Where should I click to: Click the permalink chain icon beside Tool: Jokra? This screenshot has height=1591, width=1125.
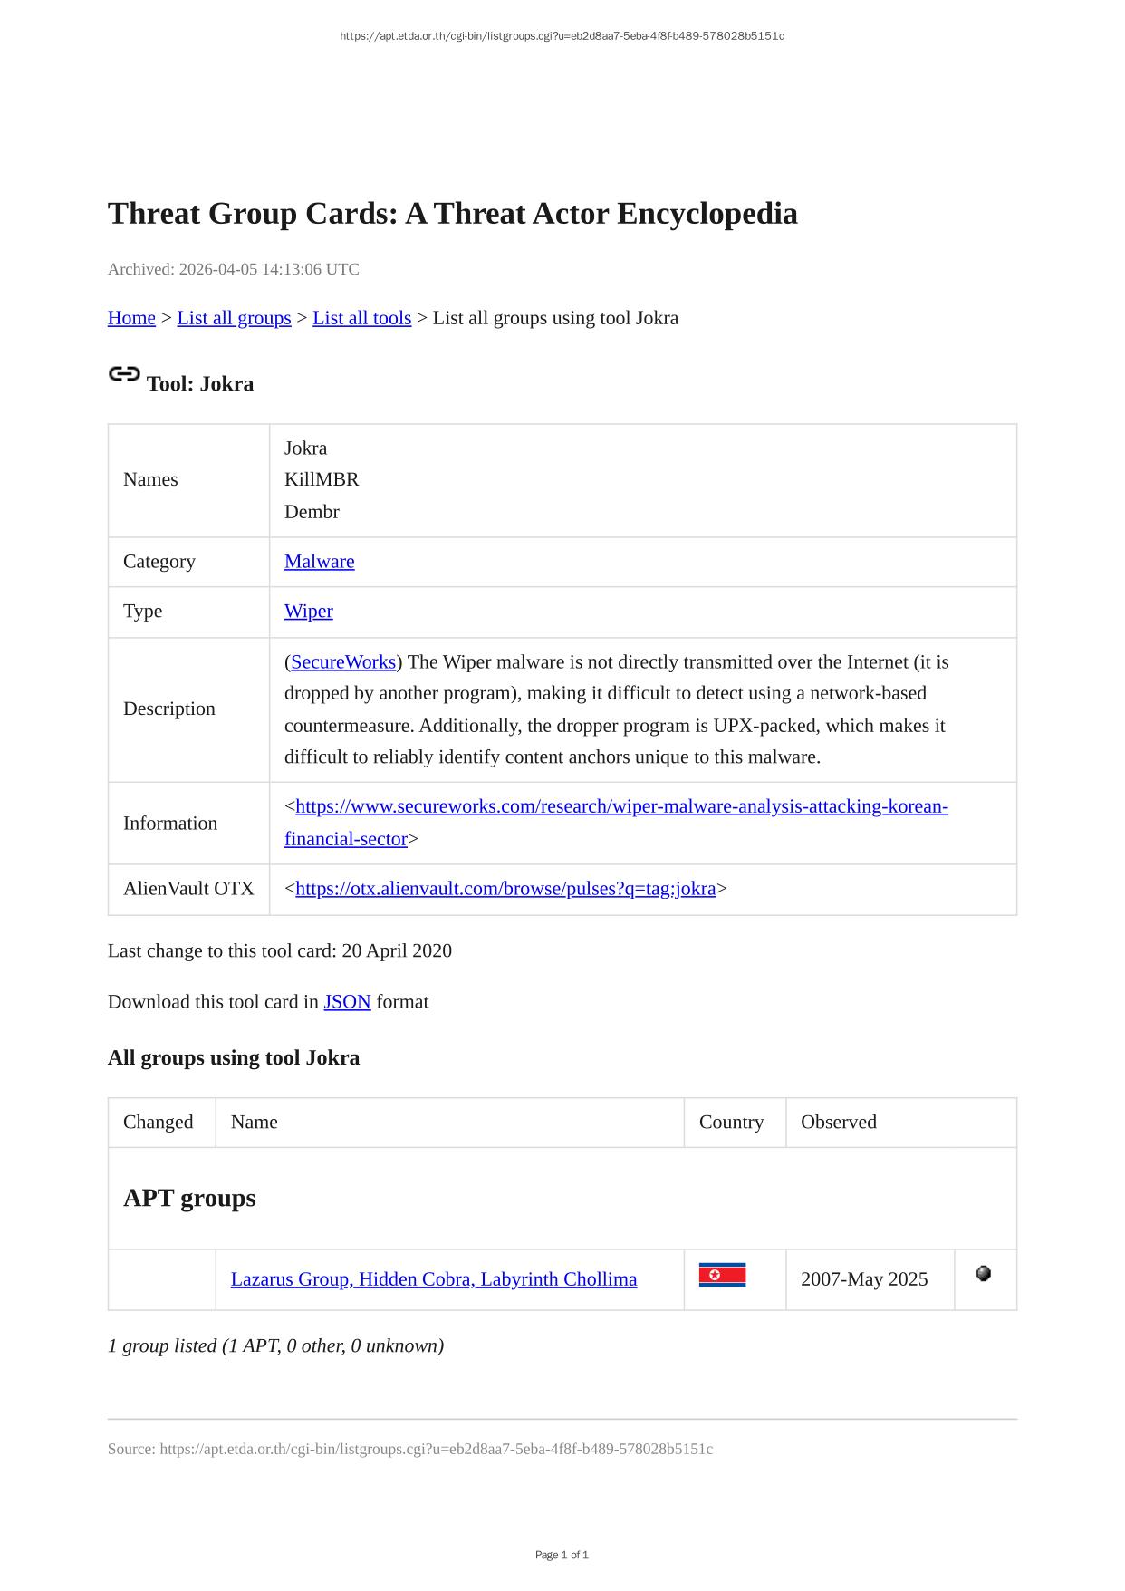[x=124, y=374]
